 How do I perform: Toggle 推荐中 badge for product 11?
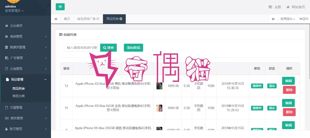[x=257, y=108]
